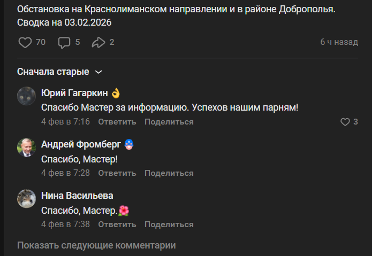Open Нина Васильева's name link
The image size is (372, 256).
point(77,196)
